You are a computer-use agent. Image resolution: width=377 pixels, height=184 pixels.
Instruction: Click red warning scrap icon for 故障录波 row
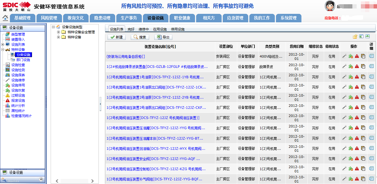pyautogui.click(x=357, y=66)
